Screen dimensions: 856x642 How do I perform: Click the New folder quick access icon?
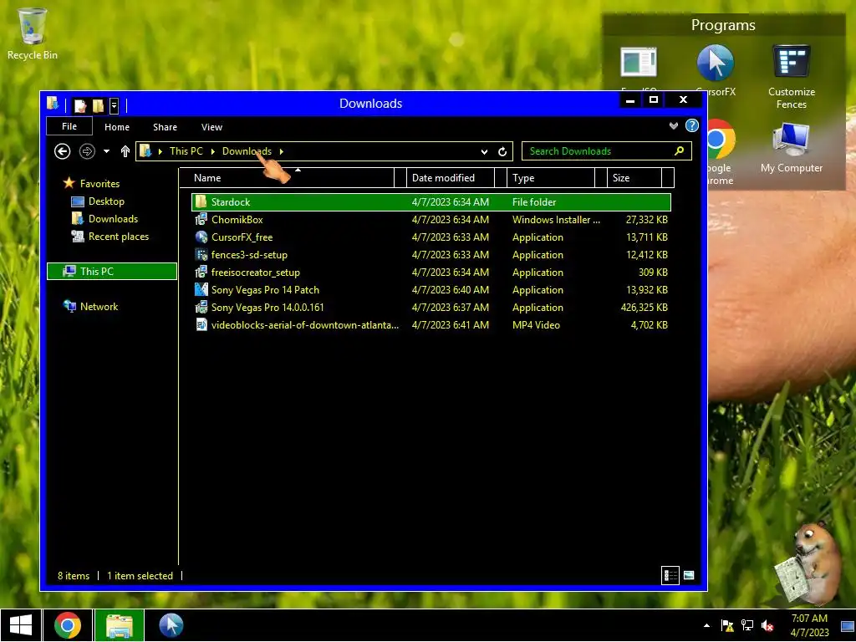click(99, 105)
